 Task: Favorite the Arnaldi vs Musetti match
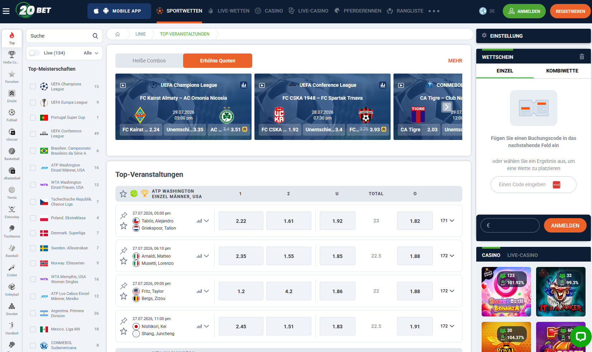[124, 261]
